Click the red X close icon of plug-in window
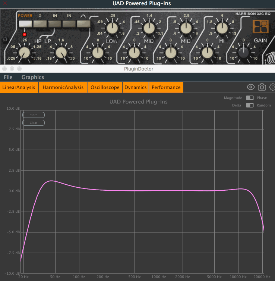Screen dimensions: 275x281 (x=5, y=3)
